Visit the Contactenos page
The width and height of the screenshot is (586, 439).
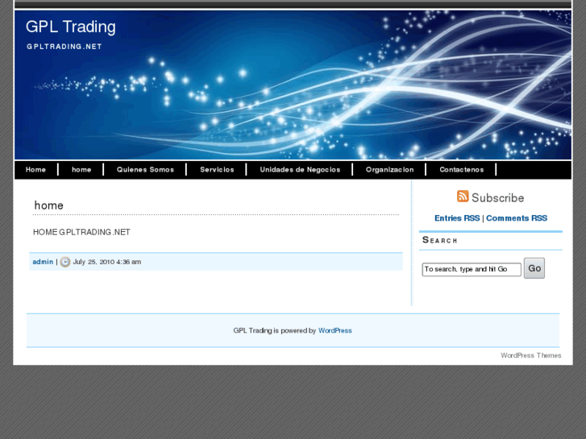coord(462,170)
